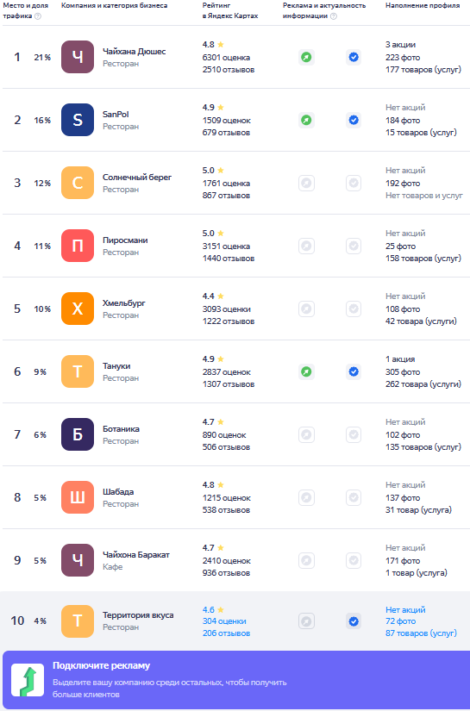Click the green arrow ad promotion icon

[x=28, y=680]
